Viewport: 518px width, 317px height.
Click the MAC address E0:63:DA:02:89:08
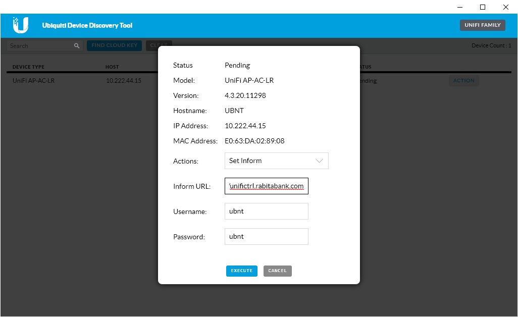254,141
